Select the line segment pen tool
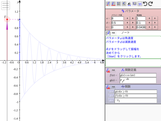 (x=113, y=4)
